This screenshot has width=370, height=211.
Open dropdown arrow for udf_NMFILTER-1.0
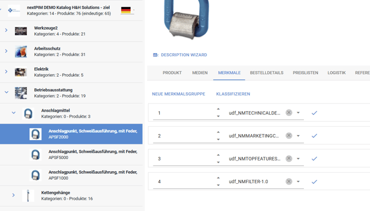(298, 181)
